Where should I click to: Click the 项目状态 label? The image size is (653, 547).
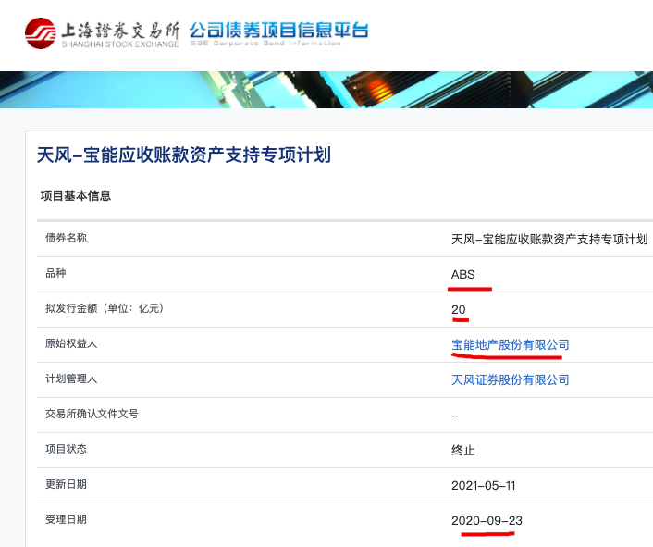66,449
